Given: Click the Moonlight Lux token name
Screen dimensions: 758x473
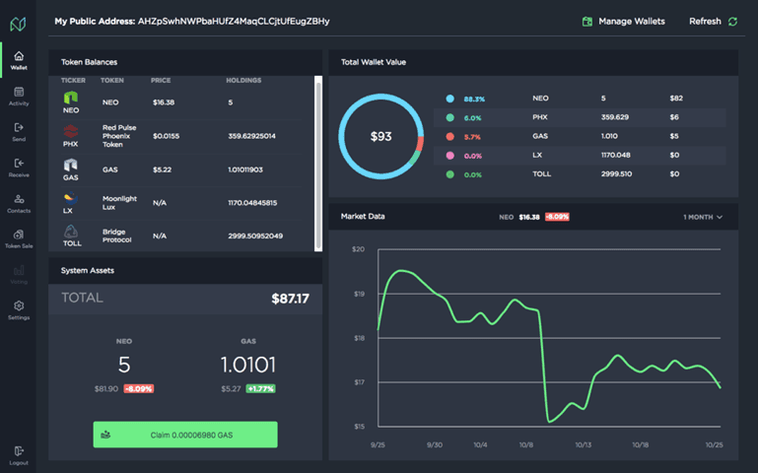Looking at the screenshot, I should pos(119,202).
